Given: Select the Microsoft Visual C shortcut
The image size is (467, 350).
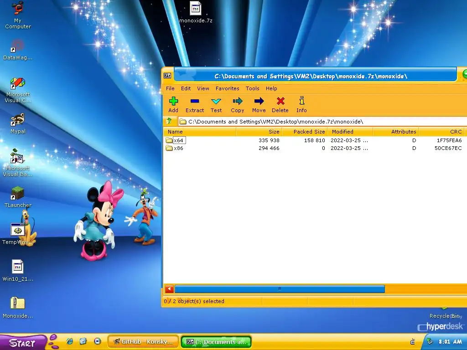Looking at the screenshot, I should pyautogui.click(x=18, y=90).
